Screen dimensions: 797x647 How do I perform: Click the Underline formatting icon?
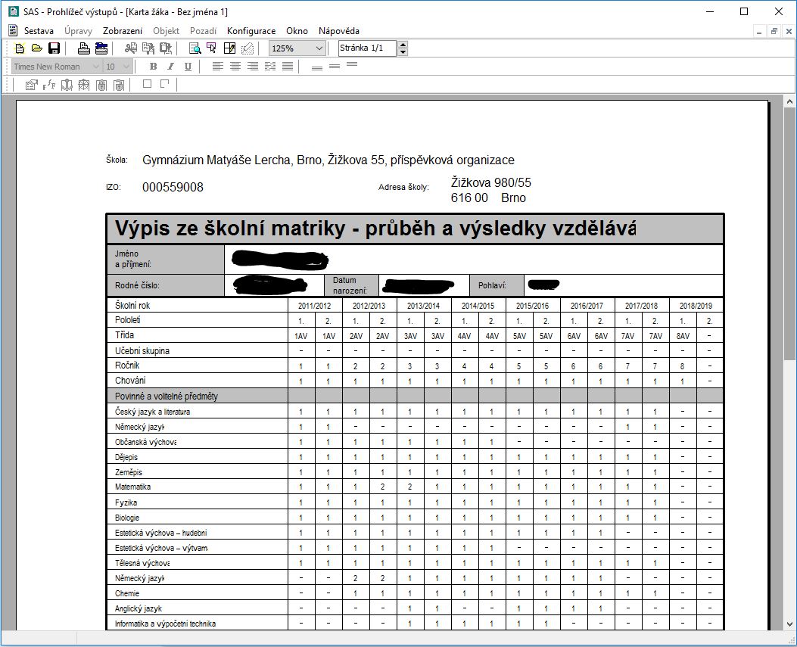click(x=188, y=67)
